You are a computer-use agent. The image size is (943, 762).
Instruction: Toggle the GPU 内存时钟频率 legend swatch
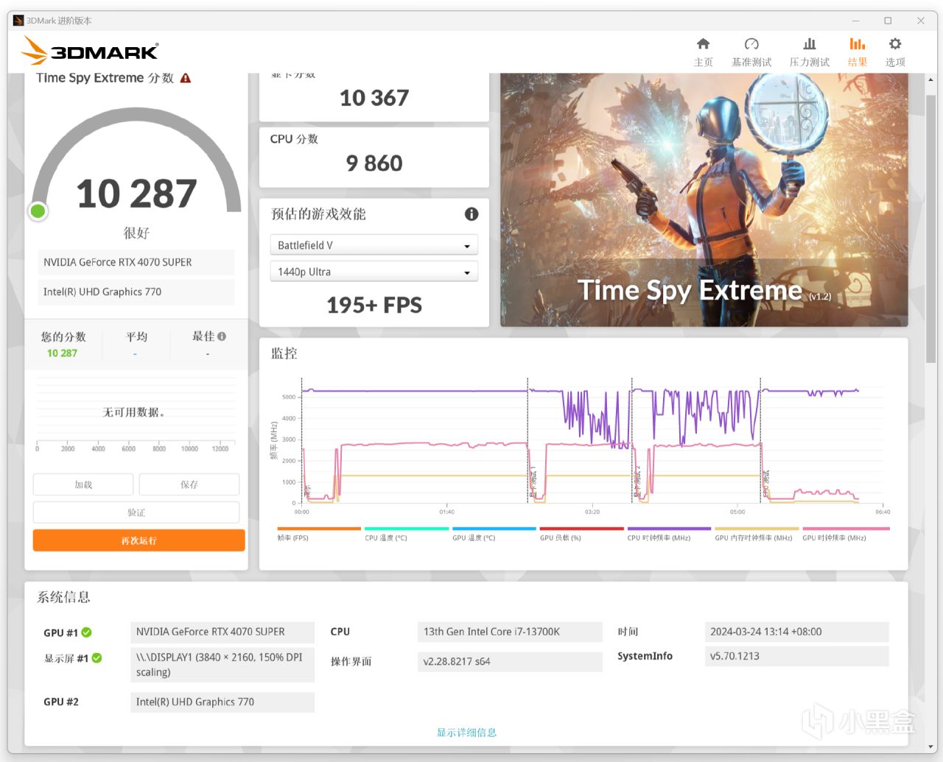click(757, 529)
